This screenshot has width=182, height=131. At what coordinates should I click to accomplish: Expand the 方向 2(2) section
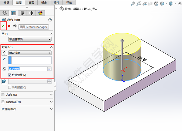pyautogui.click(x=51, y=95)
